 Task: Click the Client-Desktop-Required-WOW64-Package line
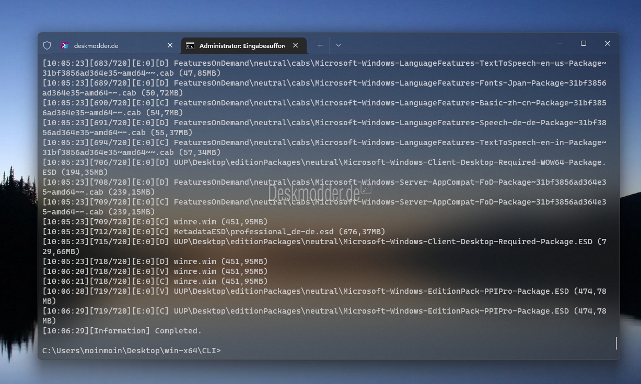coord(324,167)
